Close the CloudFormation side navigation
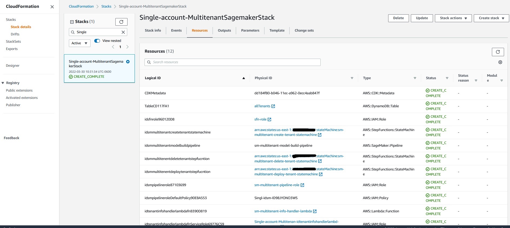The image size is (510, 228). 52,7
